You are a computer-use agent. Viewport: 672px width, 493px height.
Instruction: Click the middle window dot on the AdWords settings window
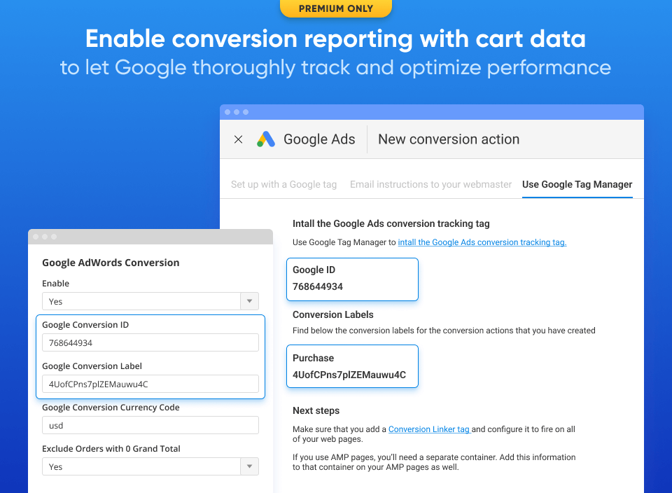[45, 237]
